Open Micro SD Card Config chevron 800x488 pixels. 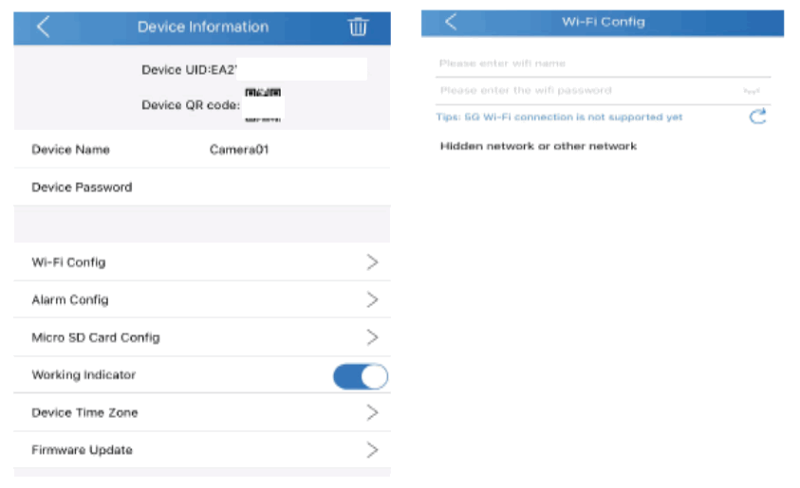click(x=372, y=337)
